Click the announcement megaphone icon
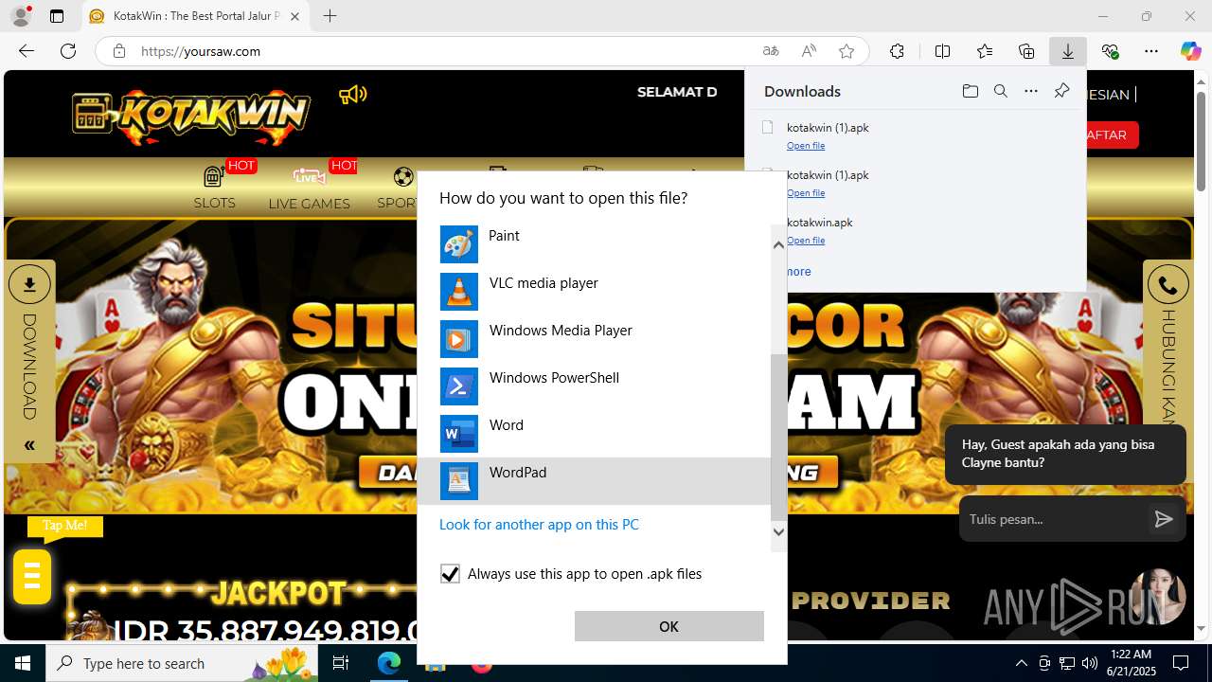 352,95
